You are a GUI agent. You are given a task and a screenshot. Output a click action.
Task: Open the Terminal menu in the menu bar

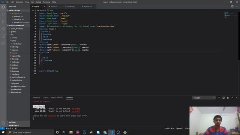pos(46,2)
